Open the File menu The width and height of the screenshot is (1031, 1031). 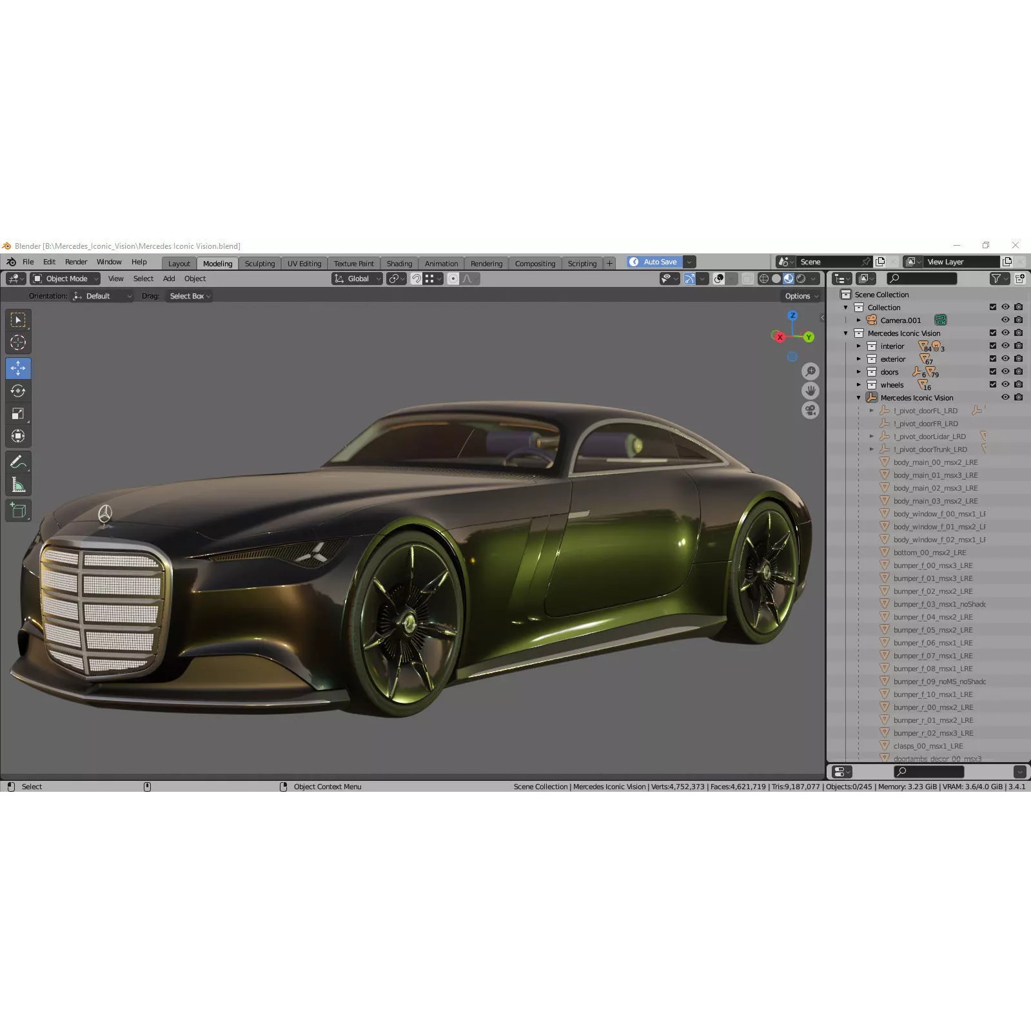point(28,262)
